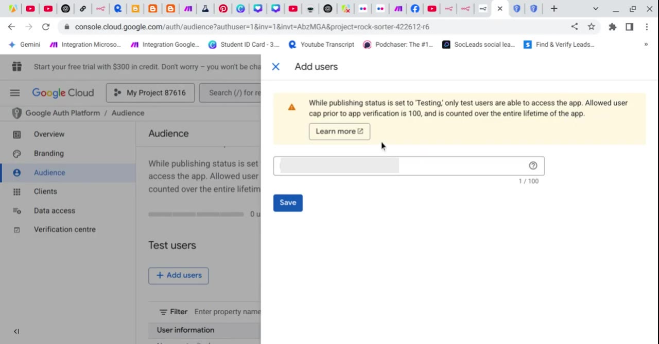Screen dimensions: 659x344
Task: Select the Audience sidebar item
Action: click(x=68, y=173)
